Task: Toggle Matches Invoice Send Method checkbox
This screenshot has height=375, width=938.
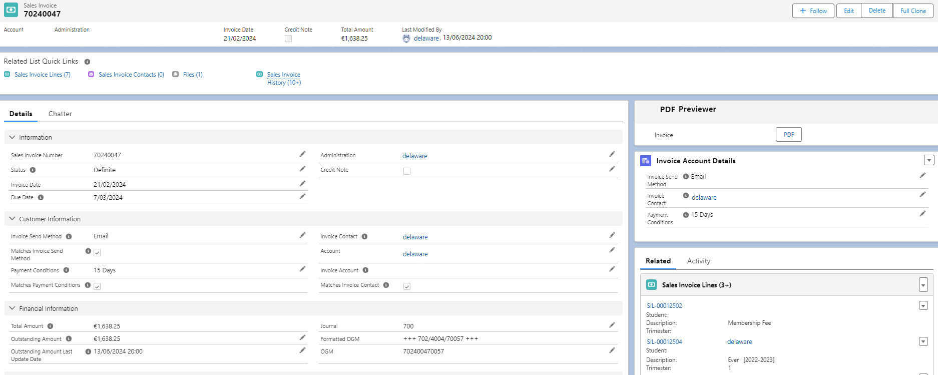Action: [97, 253]
